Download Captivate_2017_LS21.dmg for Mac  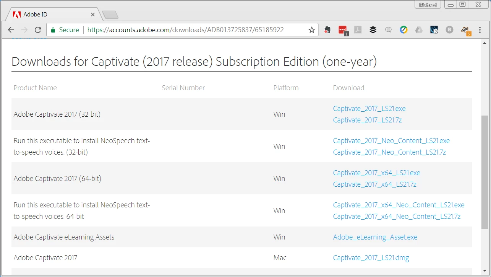pos(371,258)
